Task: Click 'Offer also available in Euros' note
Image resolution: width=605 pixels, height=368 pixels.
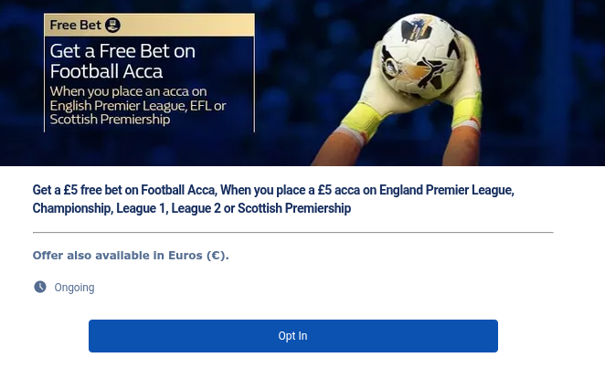Action: (130, 256)
